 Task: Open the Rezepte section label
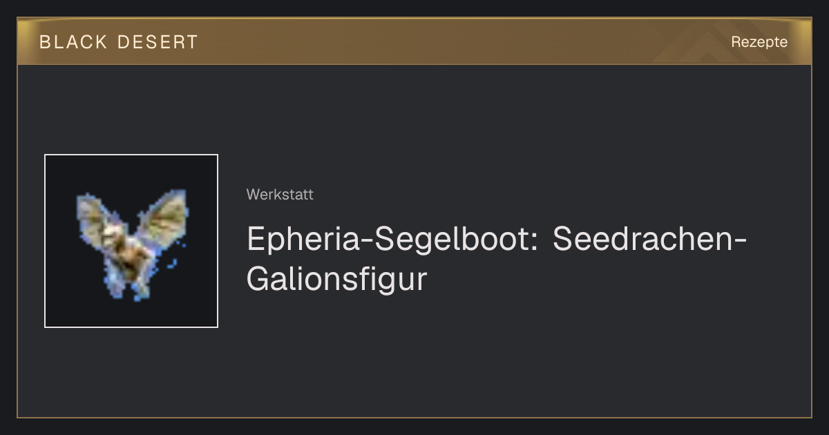click(759, 41)
